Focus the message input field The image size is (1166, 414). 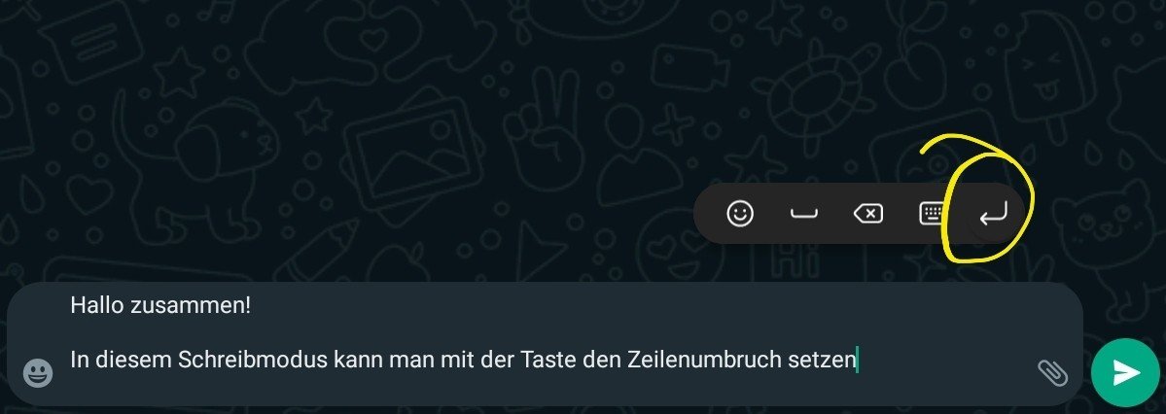click(x=546, y=343)
